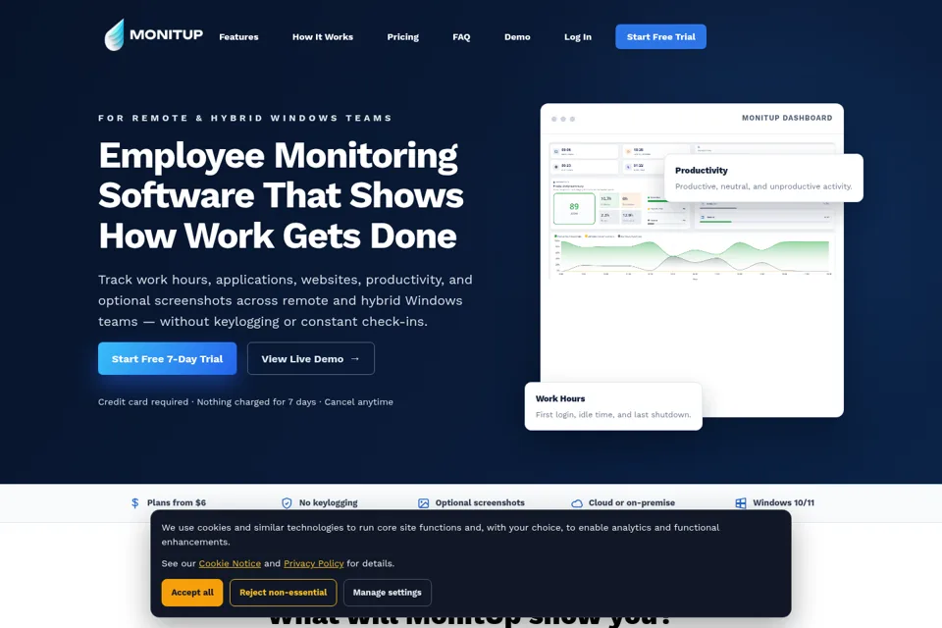Viewport: 942px width, 628px height.
Task: Click the MONITUP wordmark text
Action: pyautogui.click(x=167, y=34)
